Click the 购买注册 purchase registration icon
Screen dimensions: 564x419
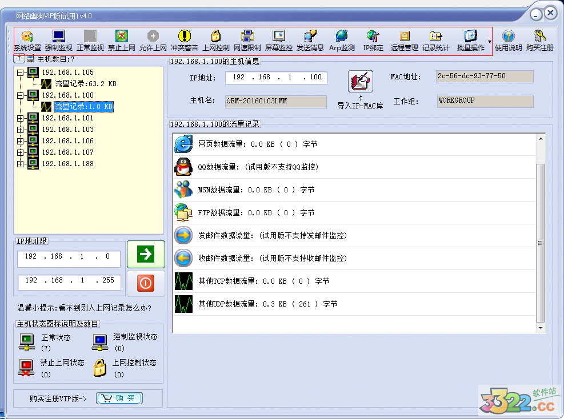[539, 41]
